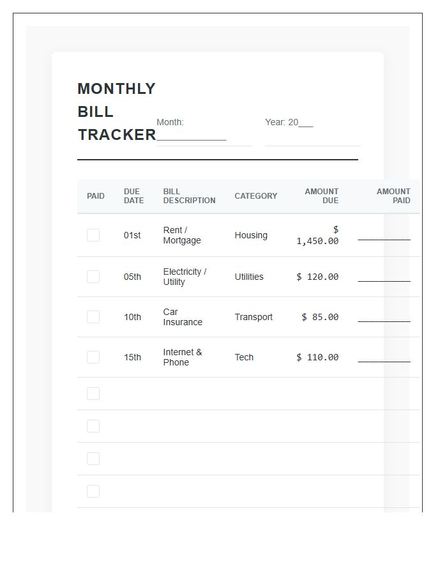
Task: Select the Utilities category cell
Action: [249, 277]
